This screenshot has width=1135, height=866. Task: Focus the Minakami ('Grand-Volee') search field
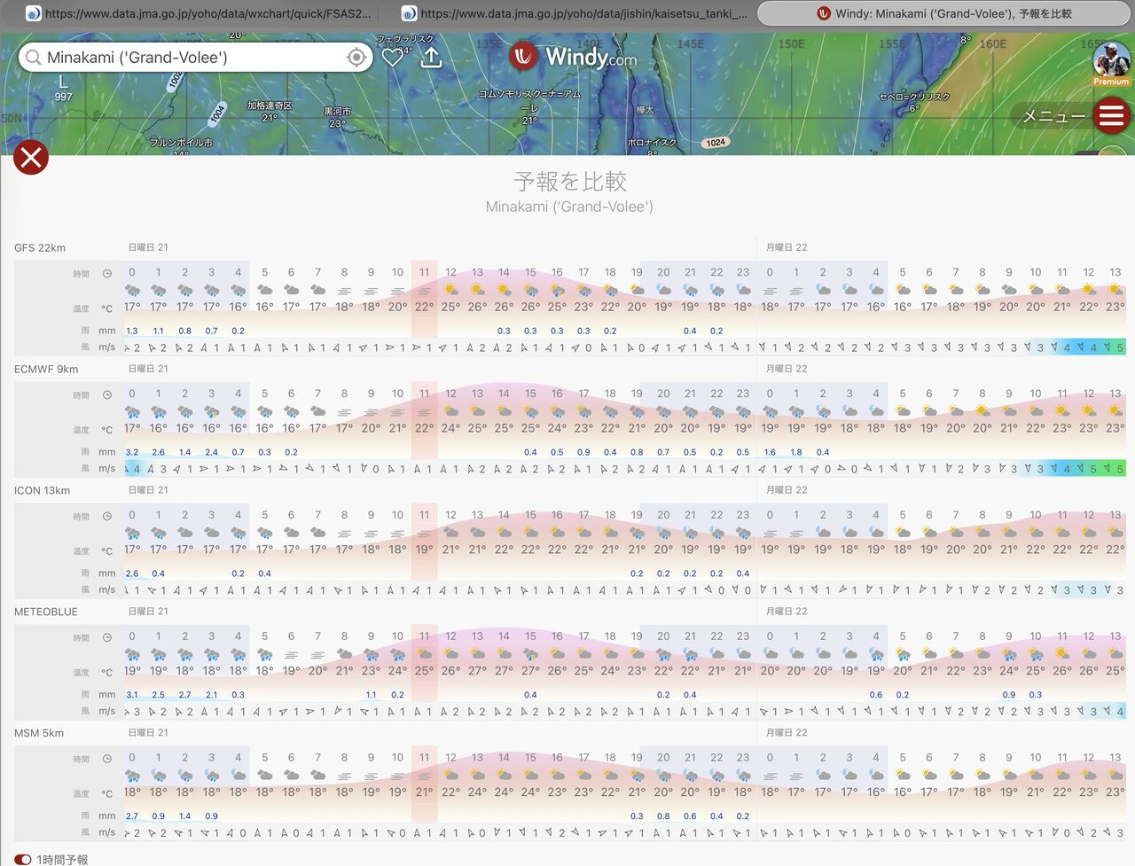(195, 58)
